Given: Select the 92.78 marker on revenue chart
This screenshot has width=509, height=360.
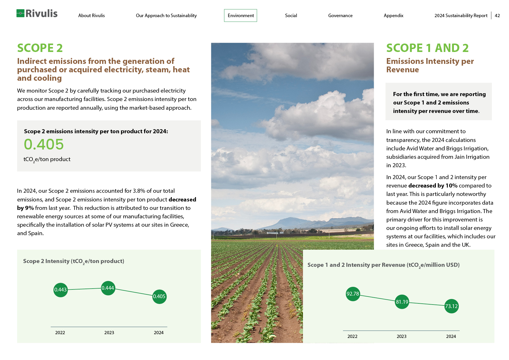Looking at the screenshot, I should (353, 294).
